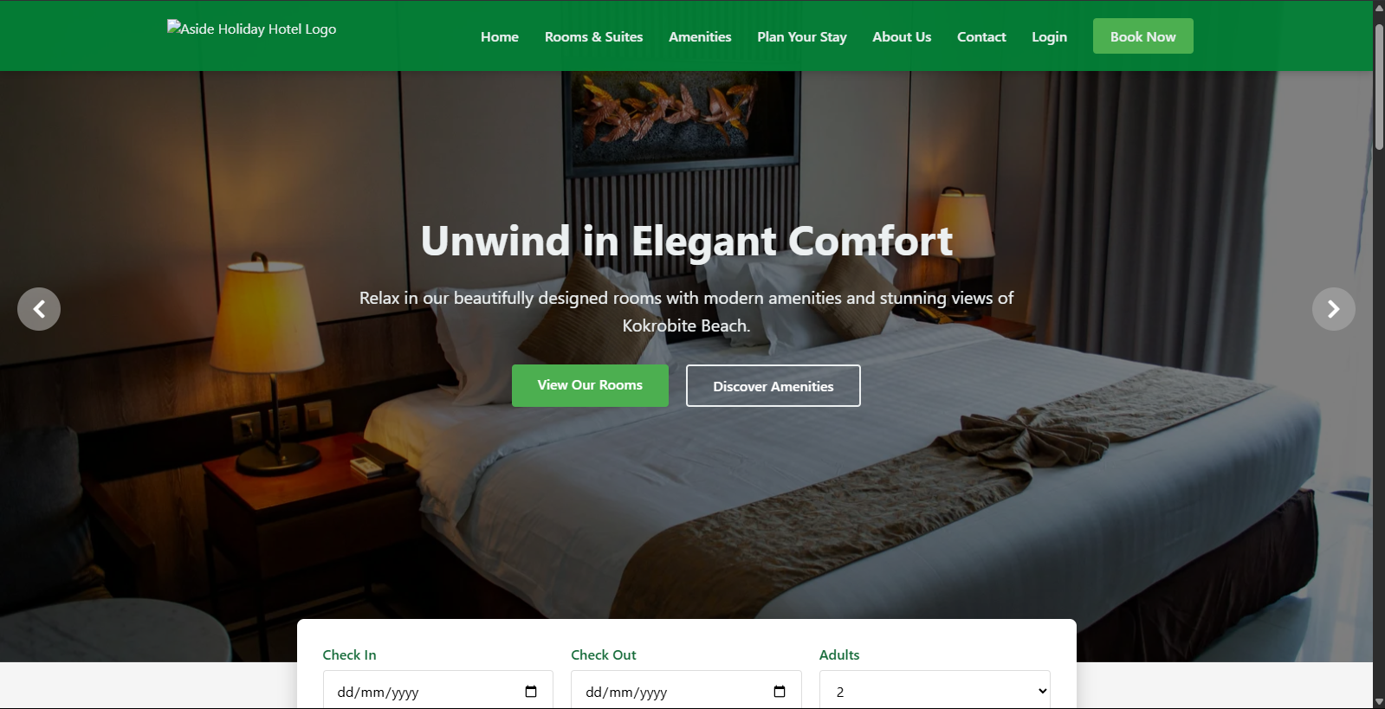Click the Discover Amenities button
Image resolution: width=1385 pixels, height=709 pixels.
[773, 386]
